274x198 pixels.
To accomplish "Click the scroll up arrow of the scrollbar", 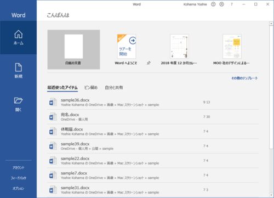I will pos(271,24).
